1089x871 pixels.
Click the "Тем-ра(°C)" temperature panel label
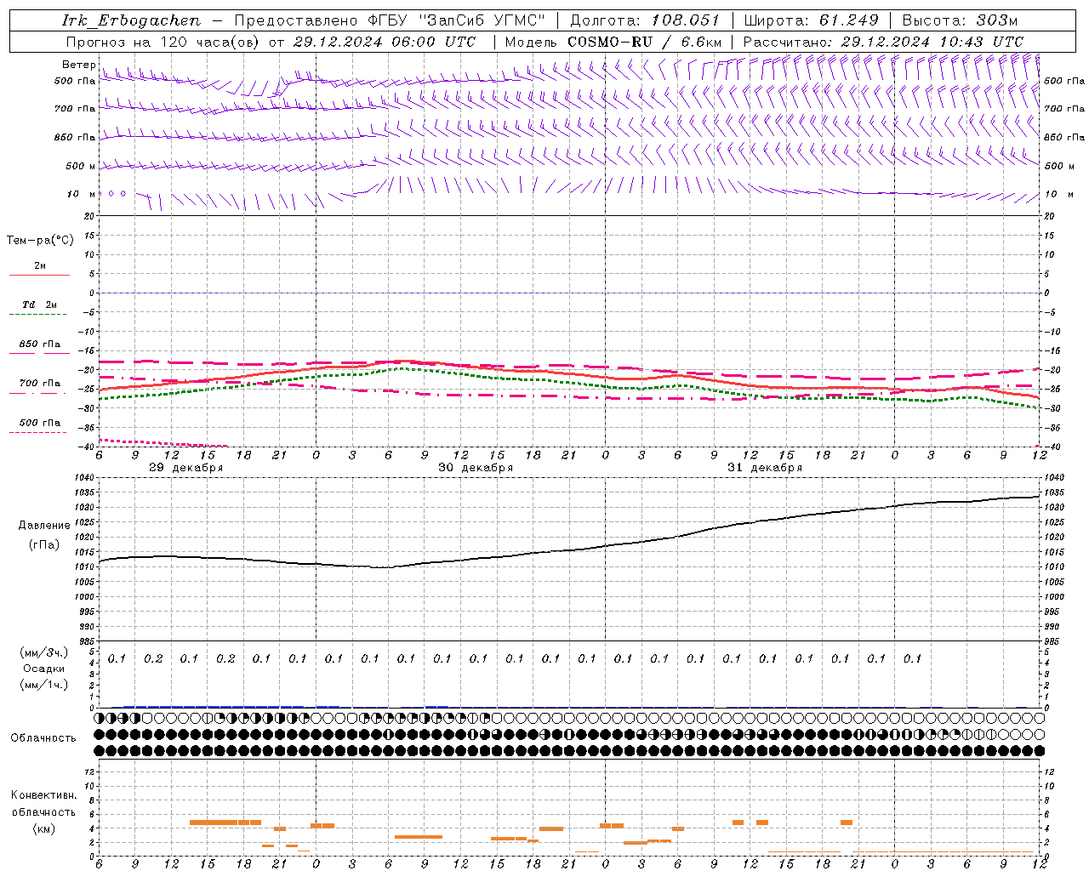coord(40,241)
